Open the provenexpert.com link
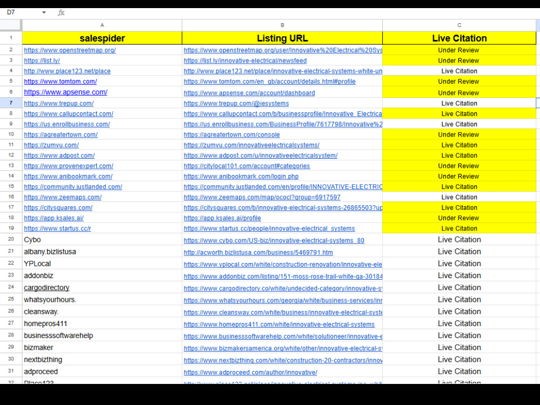Image resolution: width=540 pixels, height=405 pixels. coord(69,166)
